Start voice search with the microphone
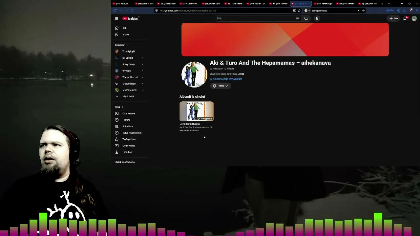 317,18
